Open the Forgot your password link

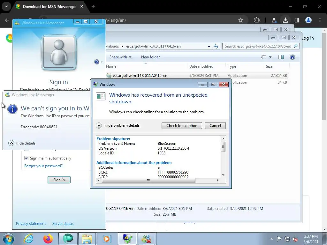pos(43,166)
